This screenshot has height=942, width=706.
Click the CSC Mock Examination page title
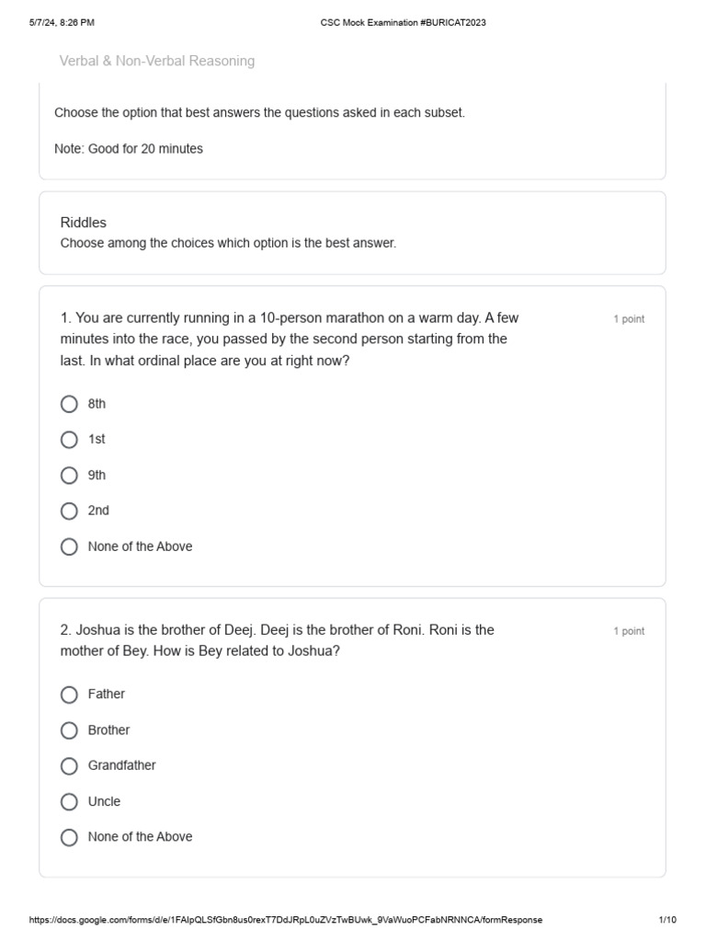(403, 23)
